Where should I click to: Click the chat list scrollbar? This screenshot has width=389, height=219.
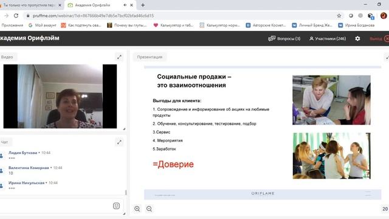coord(126,192)
